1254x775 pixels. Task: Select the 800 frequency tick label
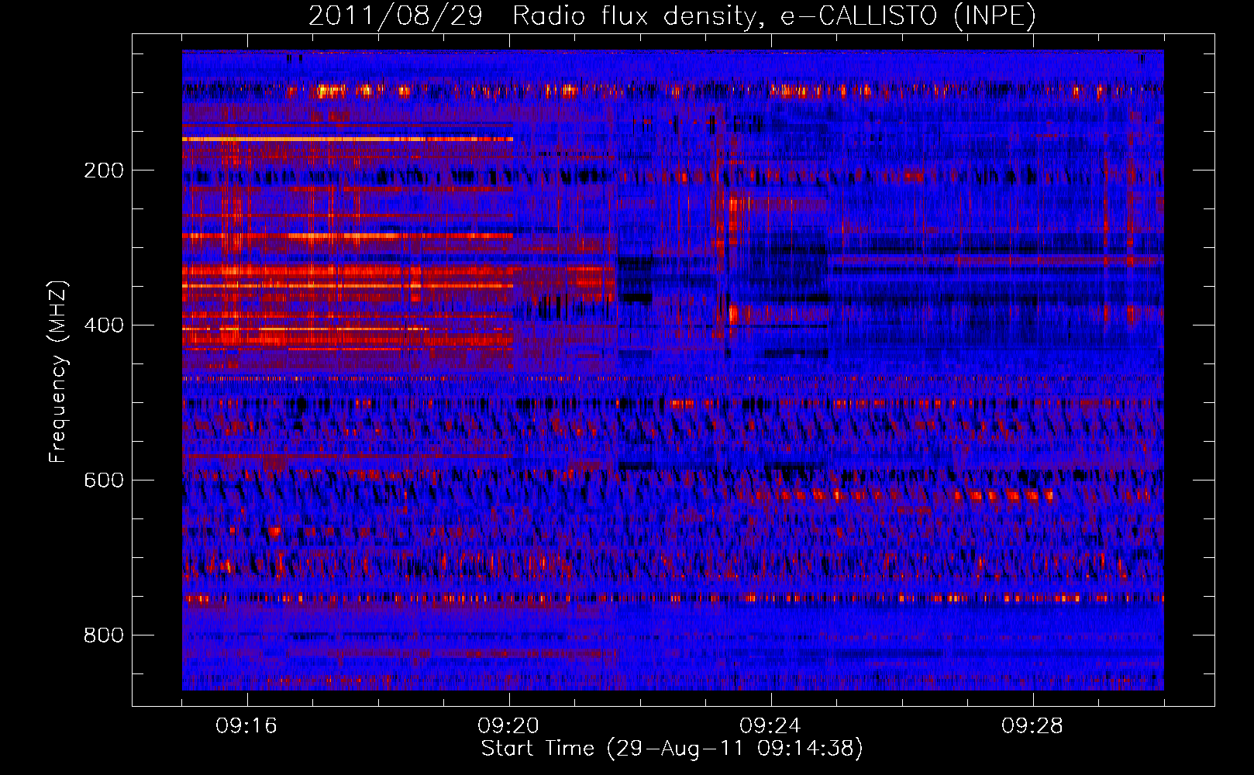[x=104, y=635]
